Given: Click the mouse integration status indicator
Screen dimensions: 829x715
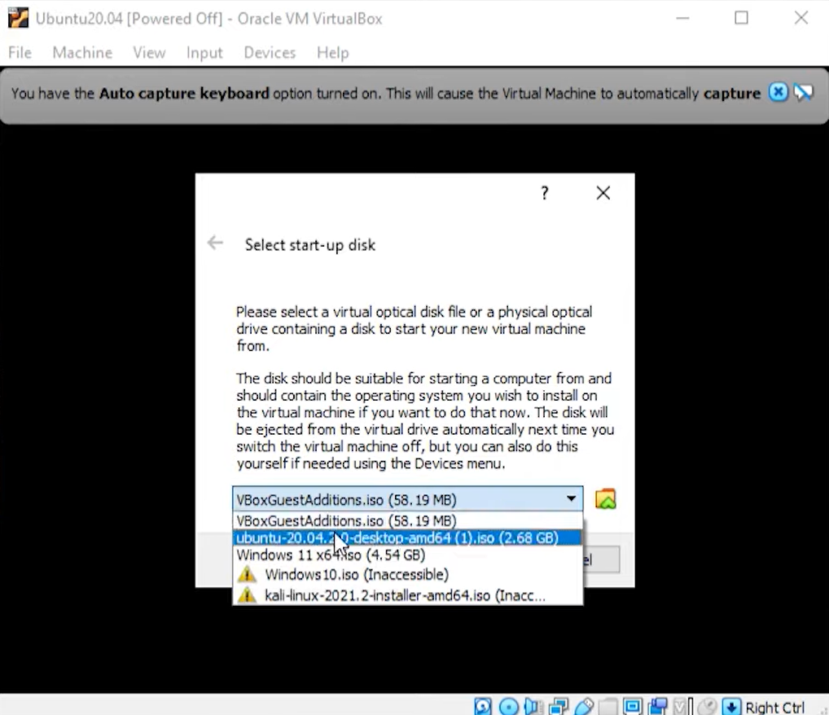Looking at the screenshot, I should 707,705.
